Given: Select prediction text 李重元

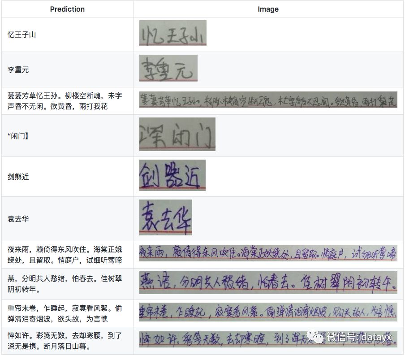Looking at the screenshot, I should coord(18,69).
